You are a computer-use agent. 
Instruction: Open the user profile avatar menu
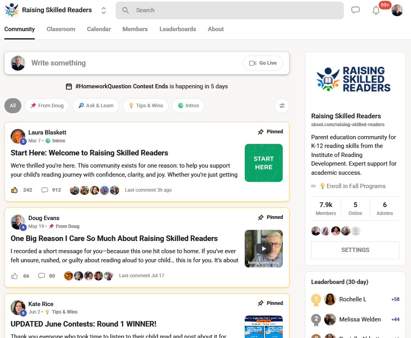tap(397, 10)
